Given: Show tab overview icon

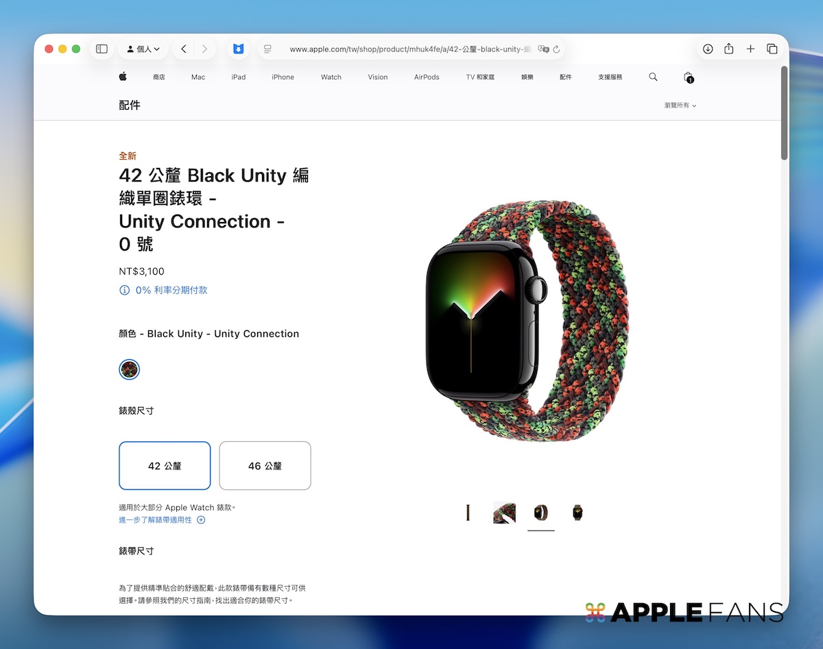Looking at the screenshot, I should click(x=772, y=49).
